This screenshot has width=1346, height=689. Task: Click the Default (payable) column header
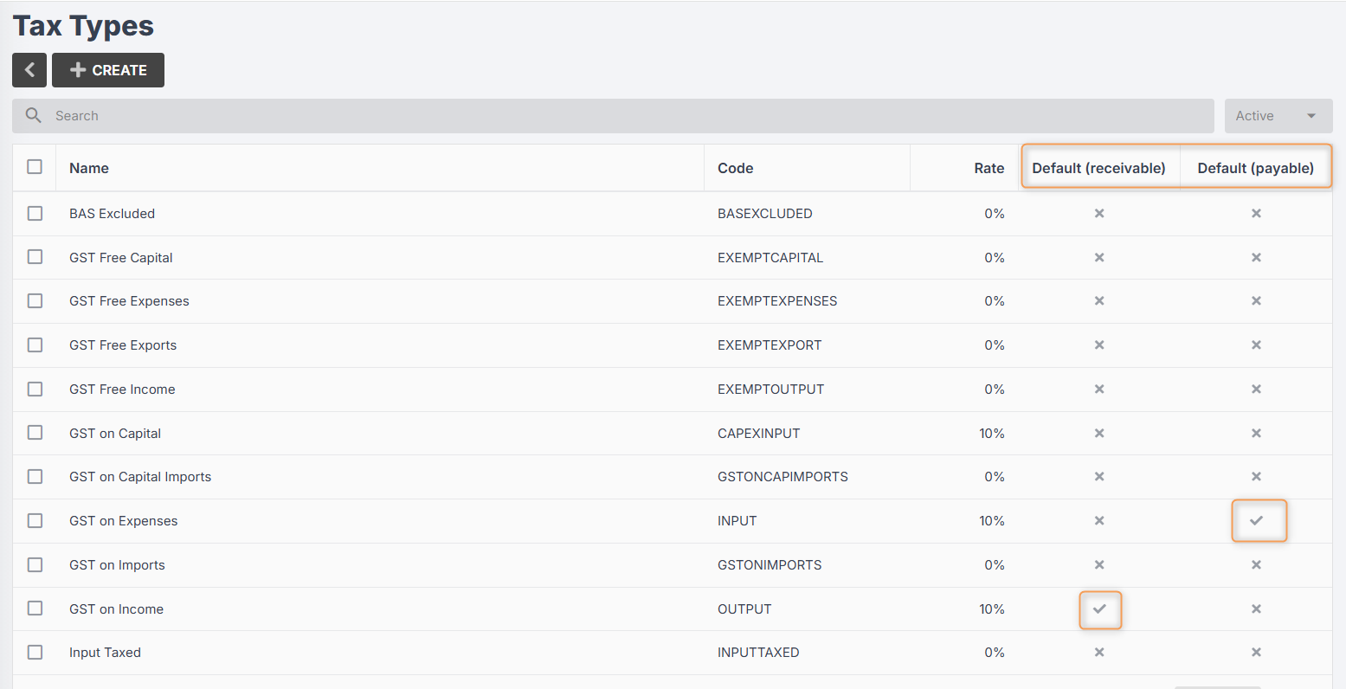coord(1256,168)
